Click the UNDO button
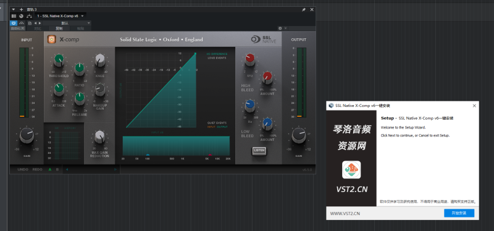This screenshot has height=231, width=494. click(x=23, y=170)
